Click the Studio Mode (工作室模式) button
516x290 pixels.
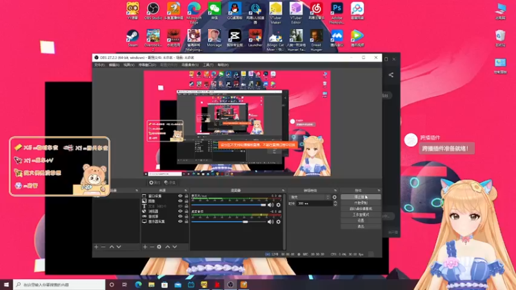coord(361,215)
